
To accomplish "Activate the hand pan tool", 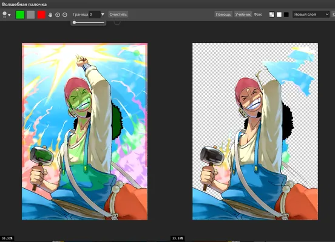I will pos(50,15).
